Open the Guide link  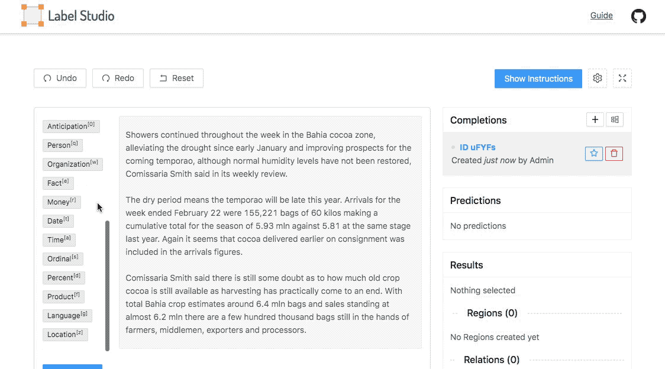coord(601,16)
